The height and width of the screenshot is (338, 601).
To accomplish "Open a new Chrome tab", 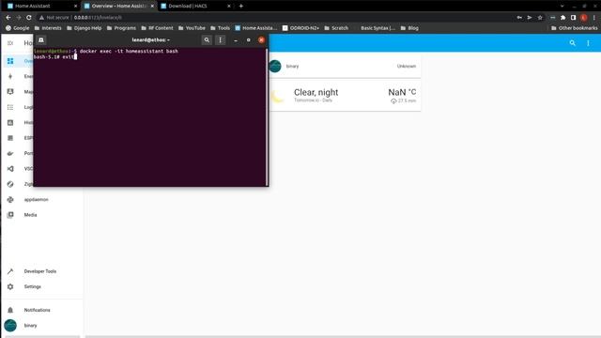I will 240,6.
